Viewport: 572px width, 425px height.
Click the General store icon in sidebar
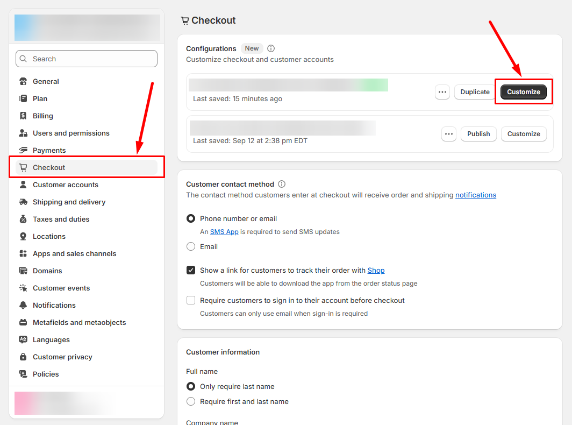23,82
